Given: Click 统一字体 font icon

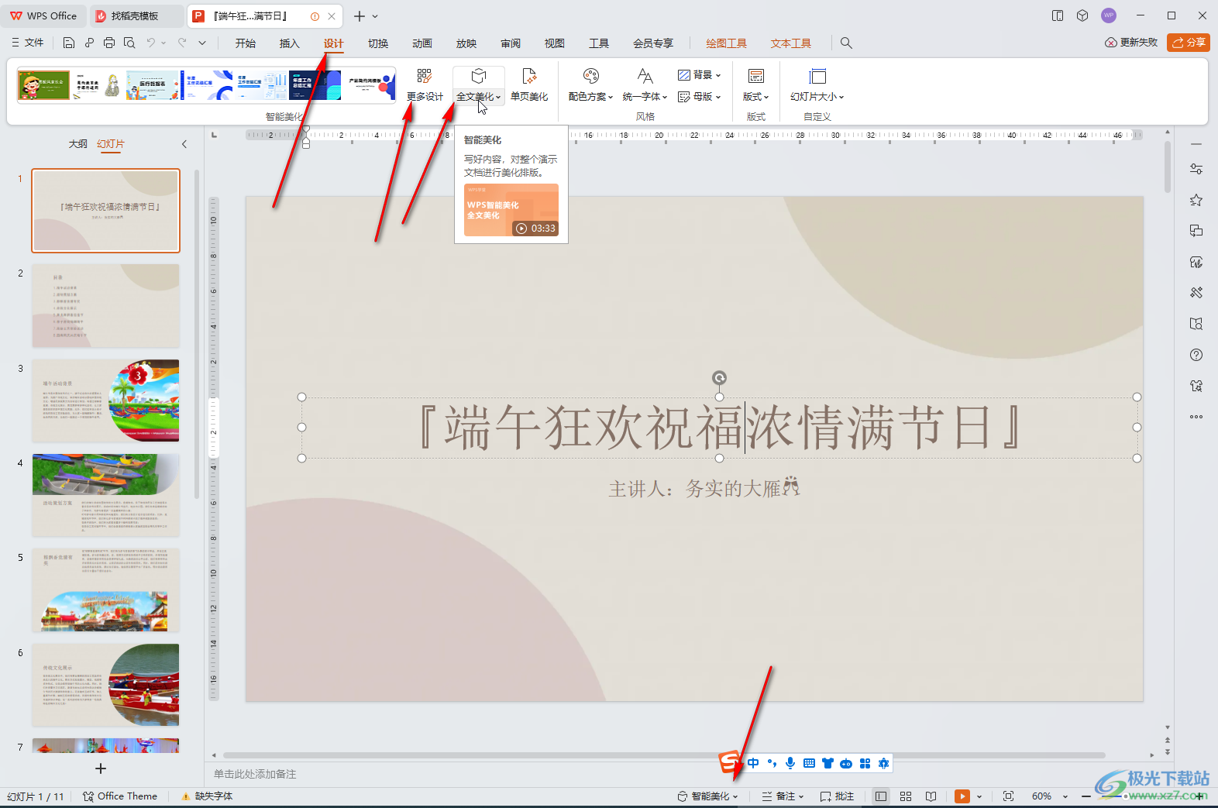Looking at the screenshot, I should pos(645,76).
